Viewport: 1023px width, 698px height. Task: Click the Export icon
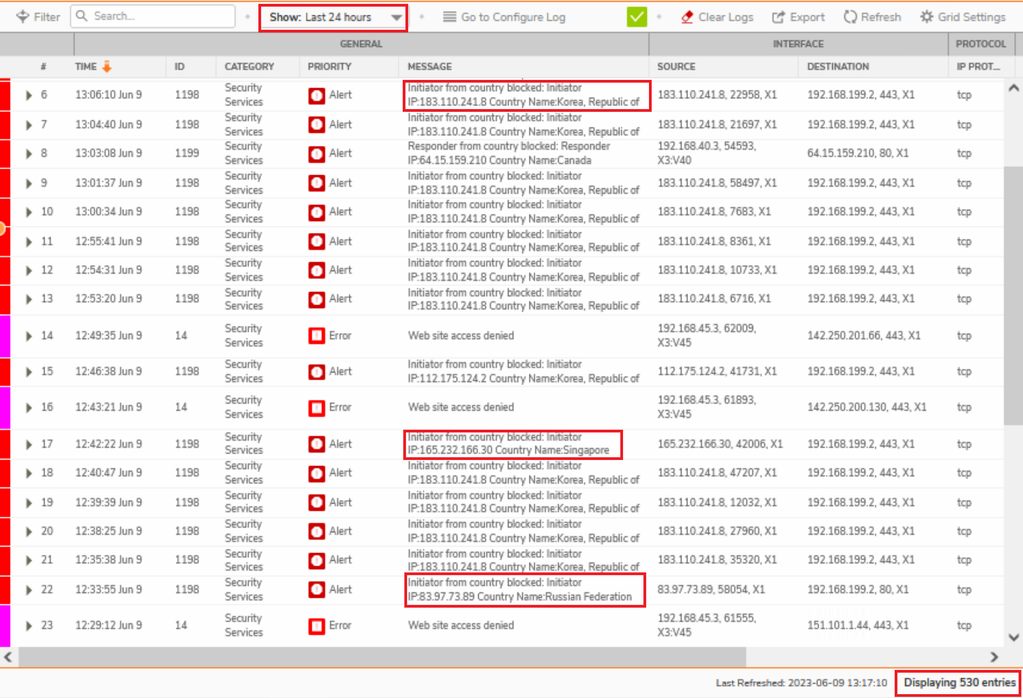(778, 17)
